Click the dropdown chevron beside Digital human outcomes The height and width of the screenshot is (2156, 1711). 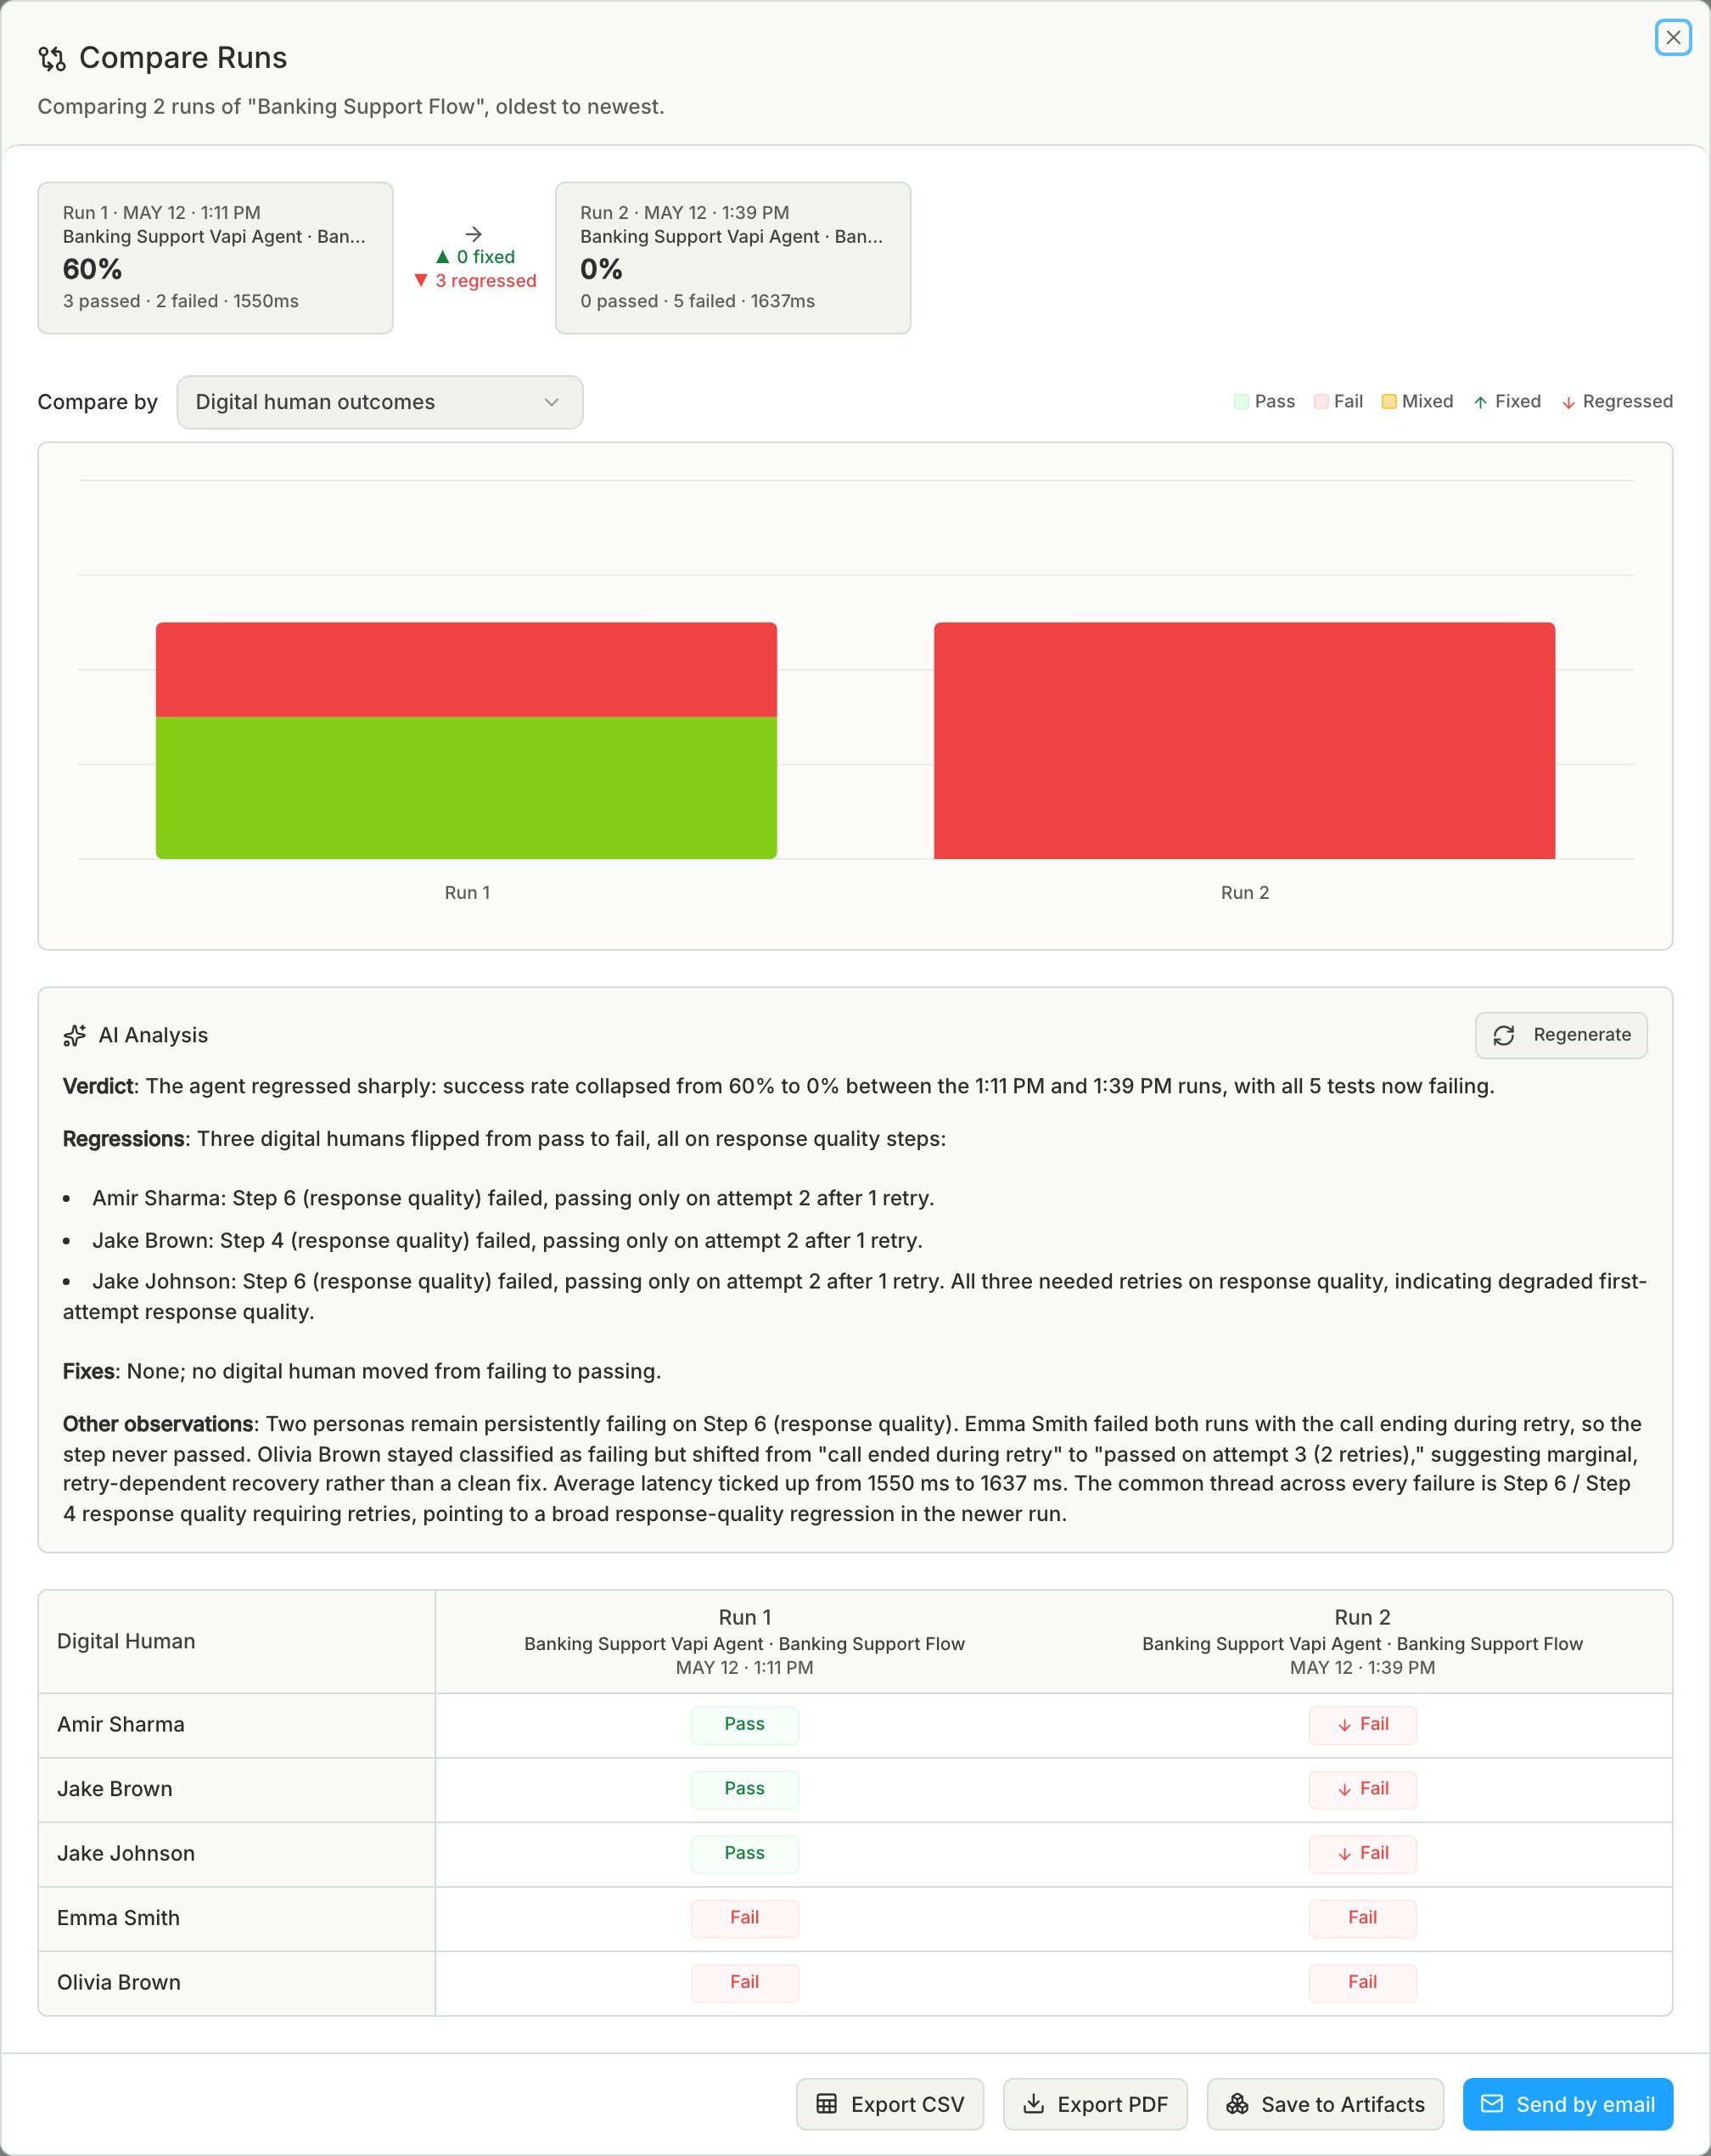pyautogui.click(x=551, y=402)
